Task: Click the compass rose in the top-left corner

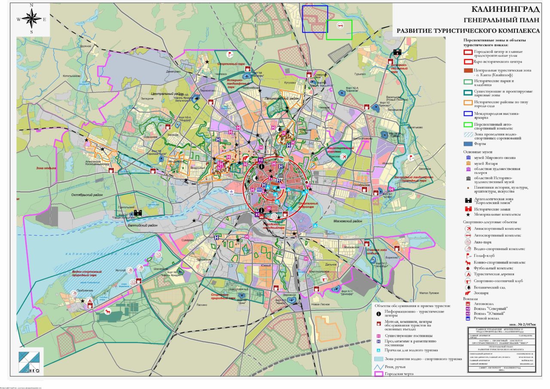Action: tap(32, 18)
